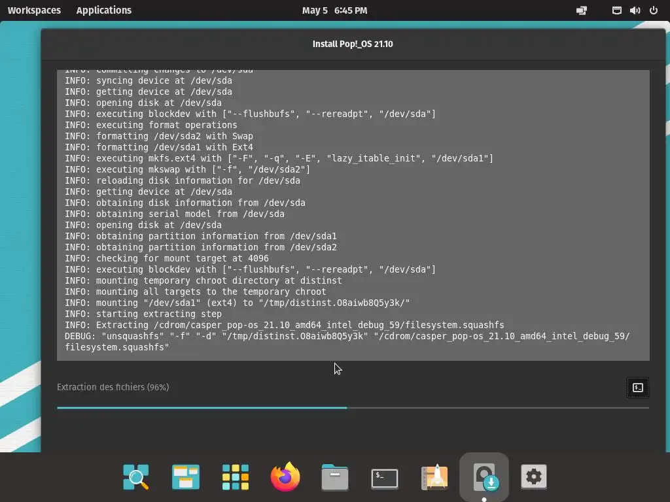Open the Files manager in dock
Viewport: 670px width, 502px height.
[334, 477]
